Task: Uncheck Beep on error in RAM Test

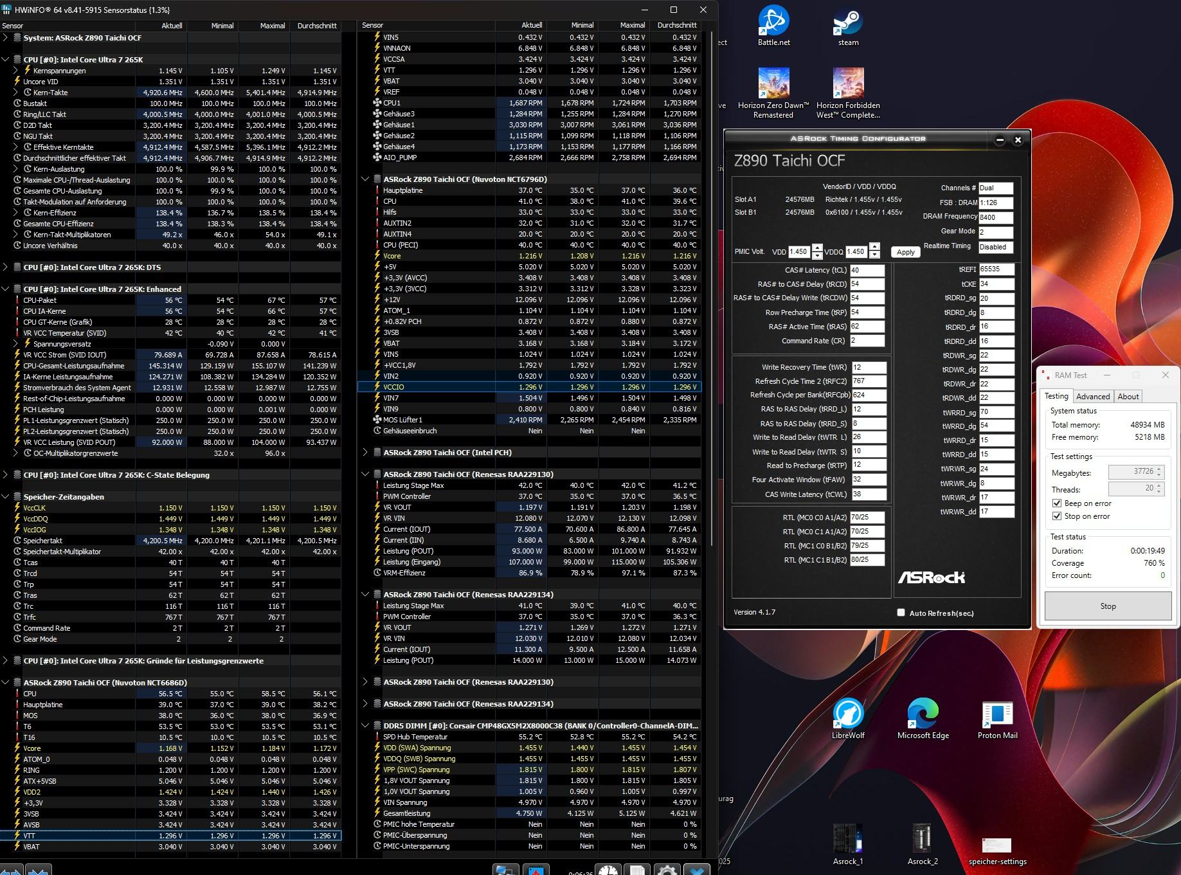Action: (x=1056, y=503)
